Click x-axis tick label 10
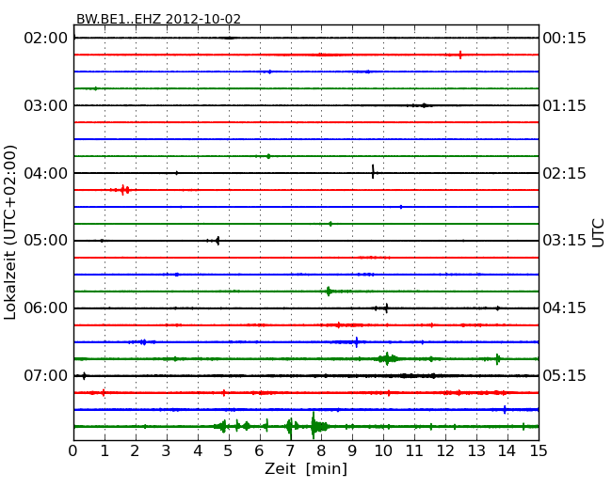This screenshot has width=612, height=489. pos(383,451)
